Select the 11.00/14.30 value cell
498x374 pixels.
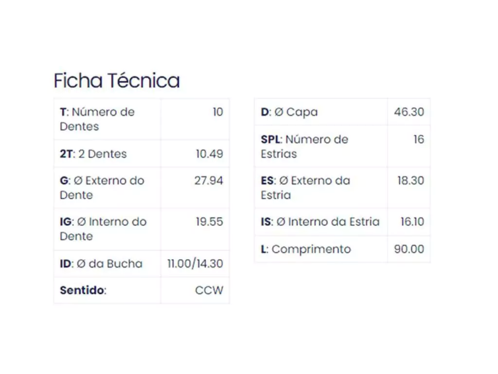[x=195, y=264]
